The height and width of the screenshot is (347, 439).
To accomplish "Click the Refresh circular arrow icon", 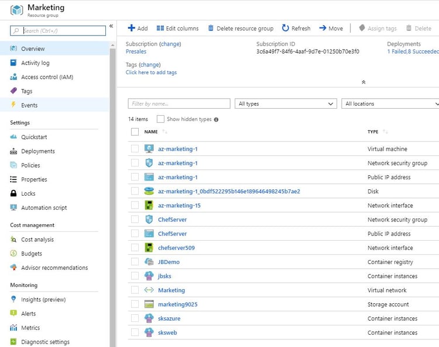I will point(285,28).
